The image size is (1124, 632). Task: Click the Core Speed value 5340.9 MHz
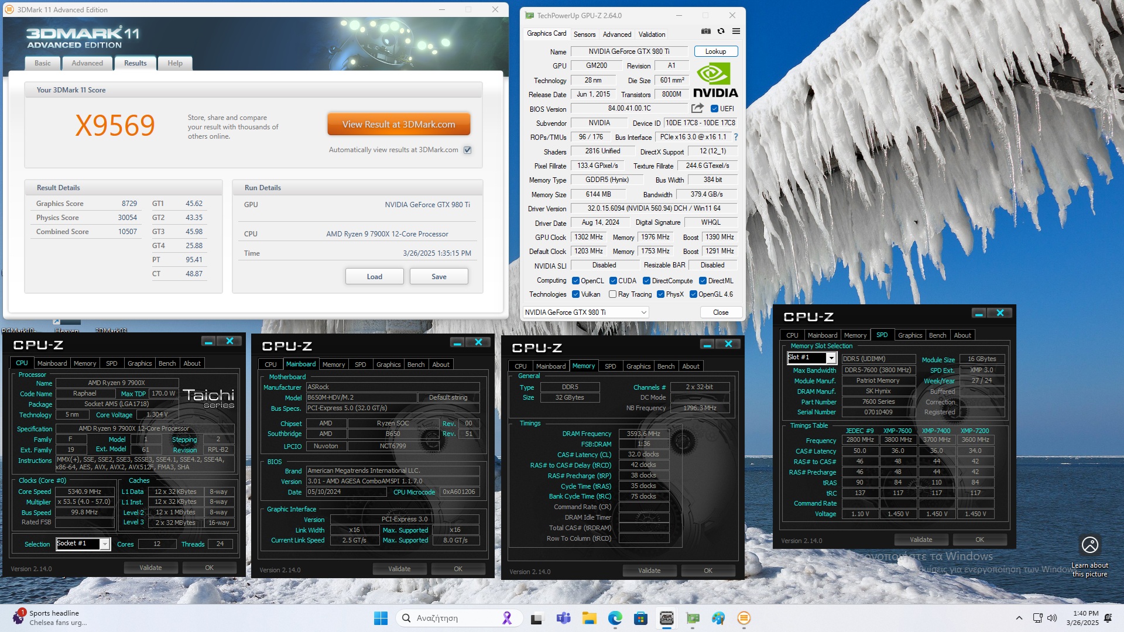point(84,492)
